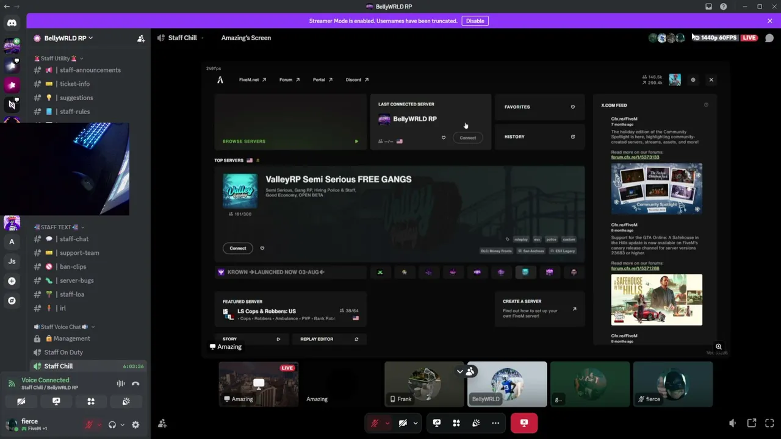Open the server with letter A icon

tap(12, 242)
